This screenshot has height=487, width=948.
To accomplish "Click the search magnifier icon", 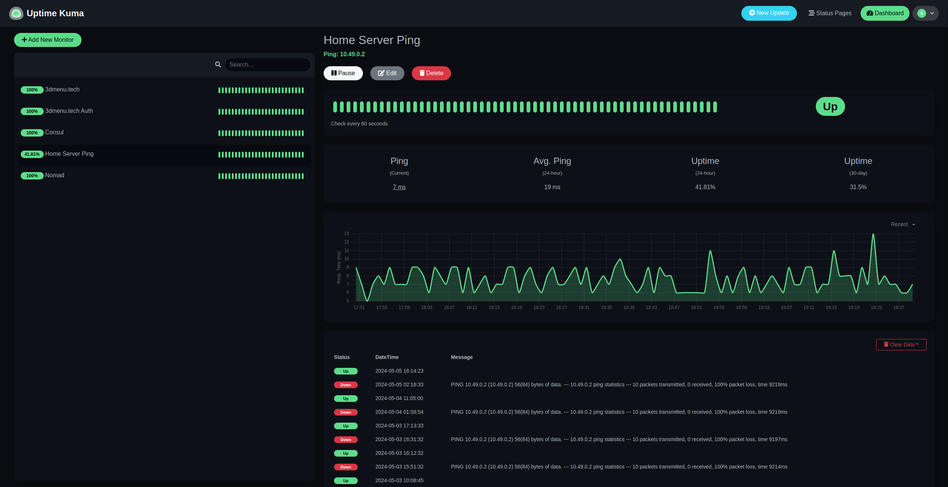I will point(218,64).
